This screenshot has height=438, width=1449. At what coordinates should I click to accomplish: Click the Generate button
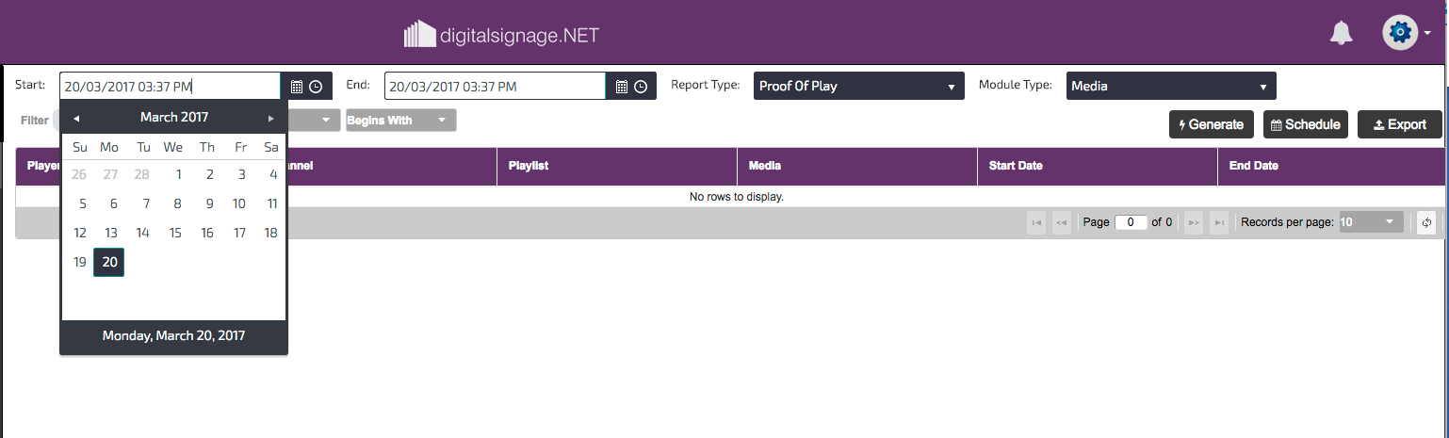1212,124
